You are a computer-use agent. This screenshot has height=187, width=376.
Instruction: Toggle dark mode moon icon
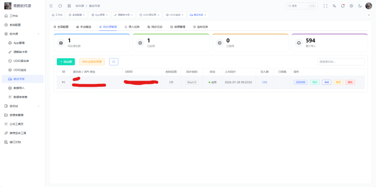coord(360,6)
